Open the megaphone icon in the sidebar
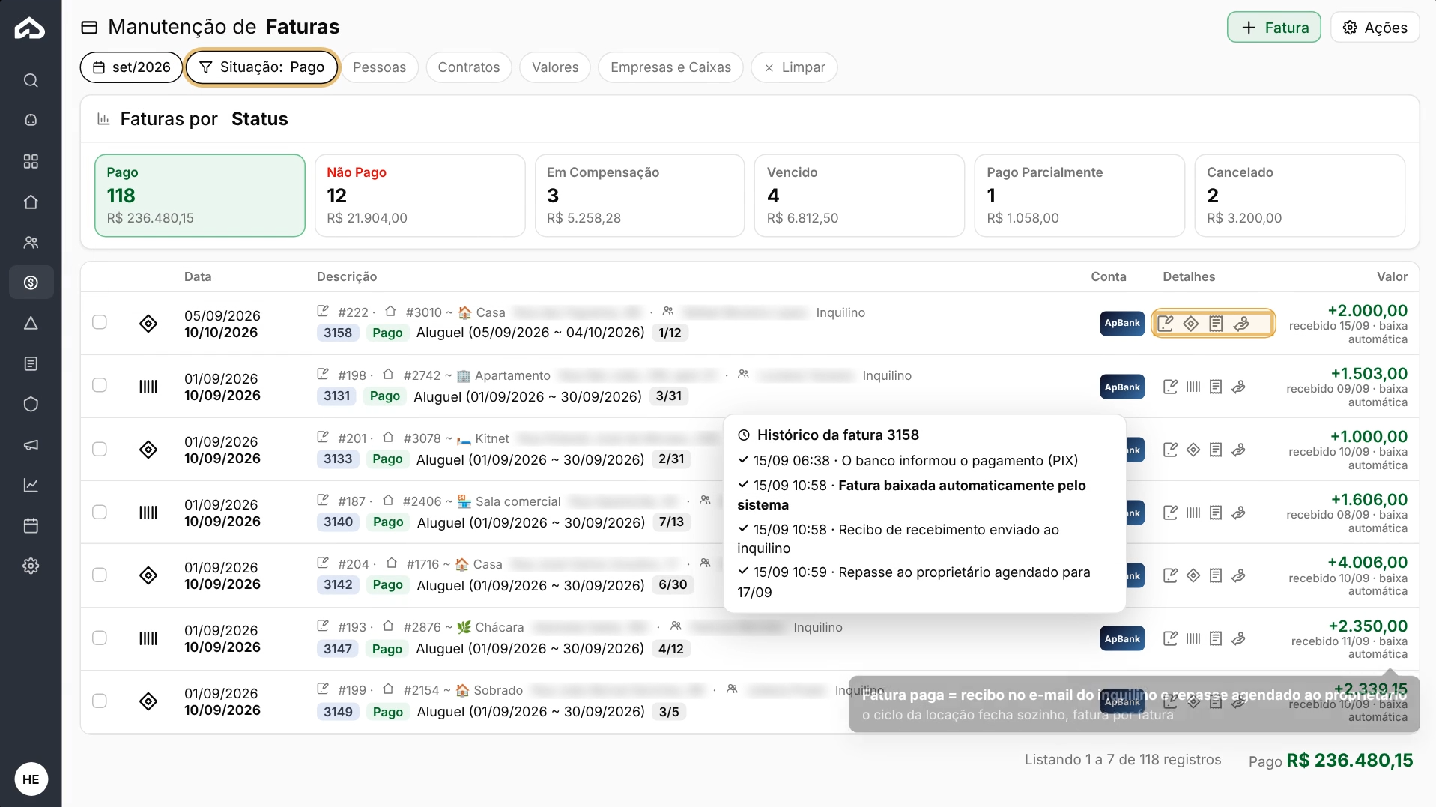 coord(31,444)
